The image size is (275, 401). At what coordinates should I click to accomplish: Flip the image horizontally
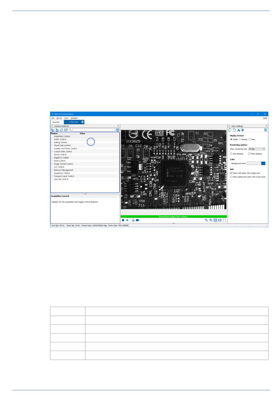(239, 130)
